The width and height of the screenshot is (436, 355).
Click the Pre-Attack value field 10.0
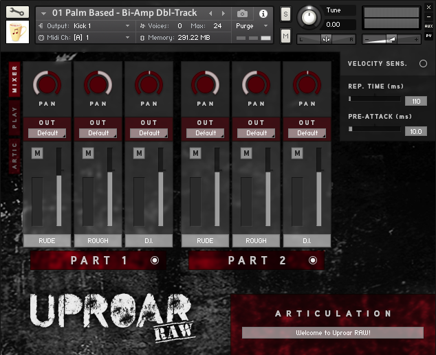pos(415,131)
